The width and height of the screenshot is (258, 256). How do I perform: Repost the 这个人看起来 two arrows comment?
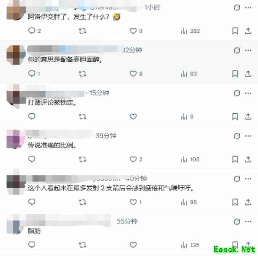pyautogui.click(x=83, y=202)
